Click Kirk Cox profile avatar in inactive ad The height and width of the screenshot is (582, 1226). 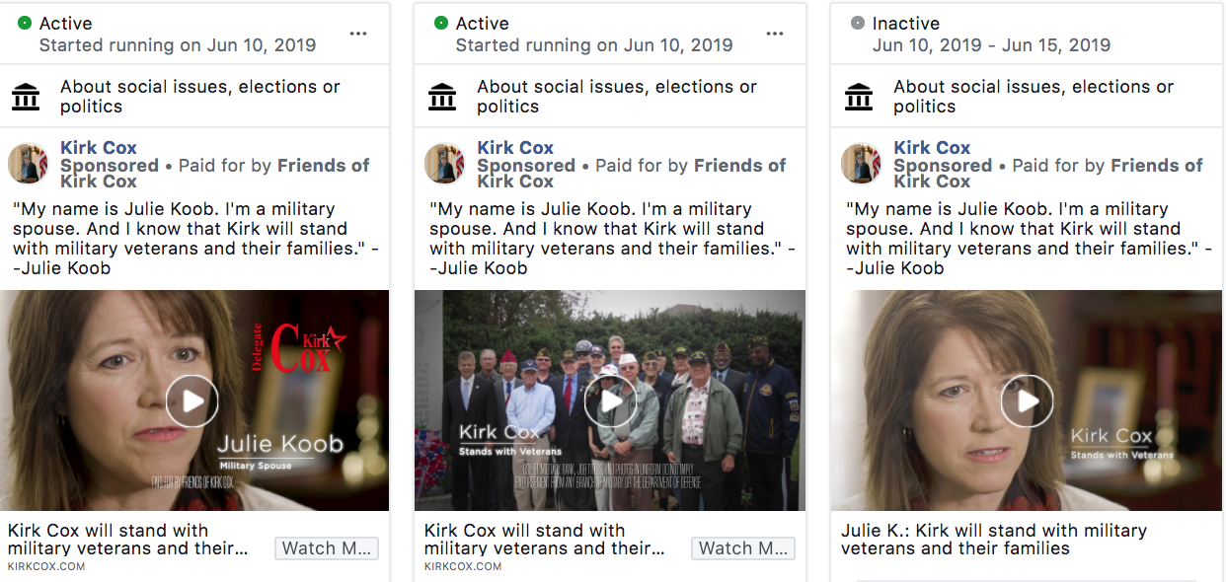[862, 164]
